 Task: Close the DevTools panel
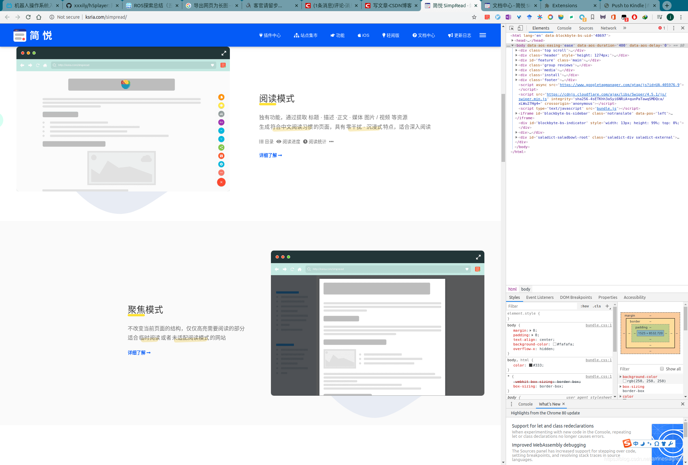point(683,28)
